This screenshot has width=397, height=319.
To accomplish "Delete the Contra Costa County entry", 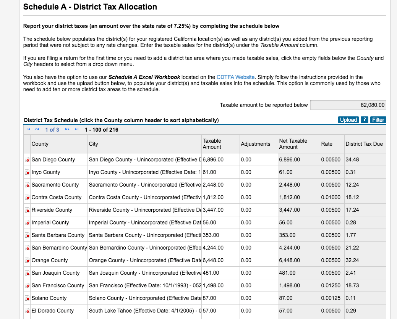I will coord(27,198).
